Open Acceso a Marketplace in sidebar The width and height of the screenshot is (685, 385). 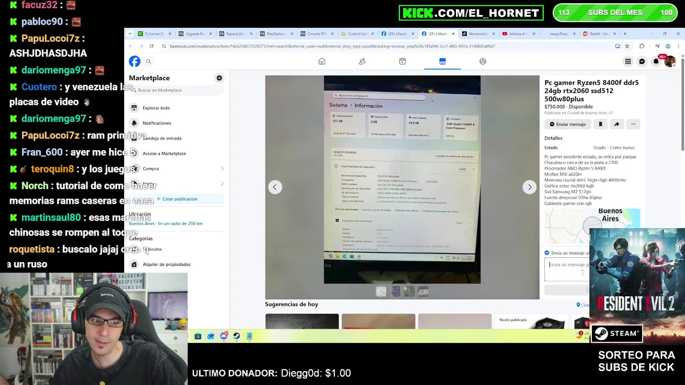[x=177, y=153]
